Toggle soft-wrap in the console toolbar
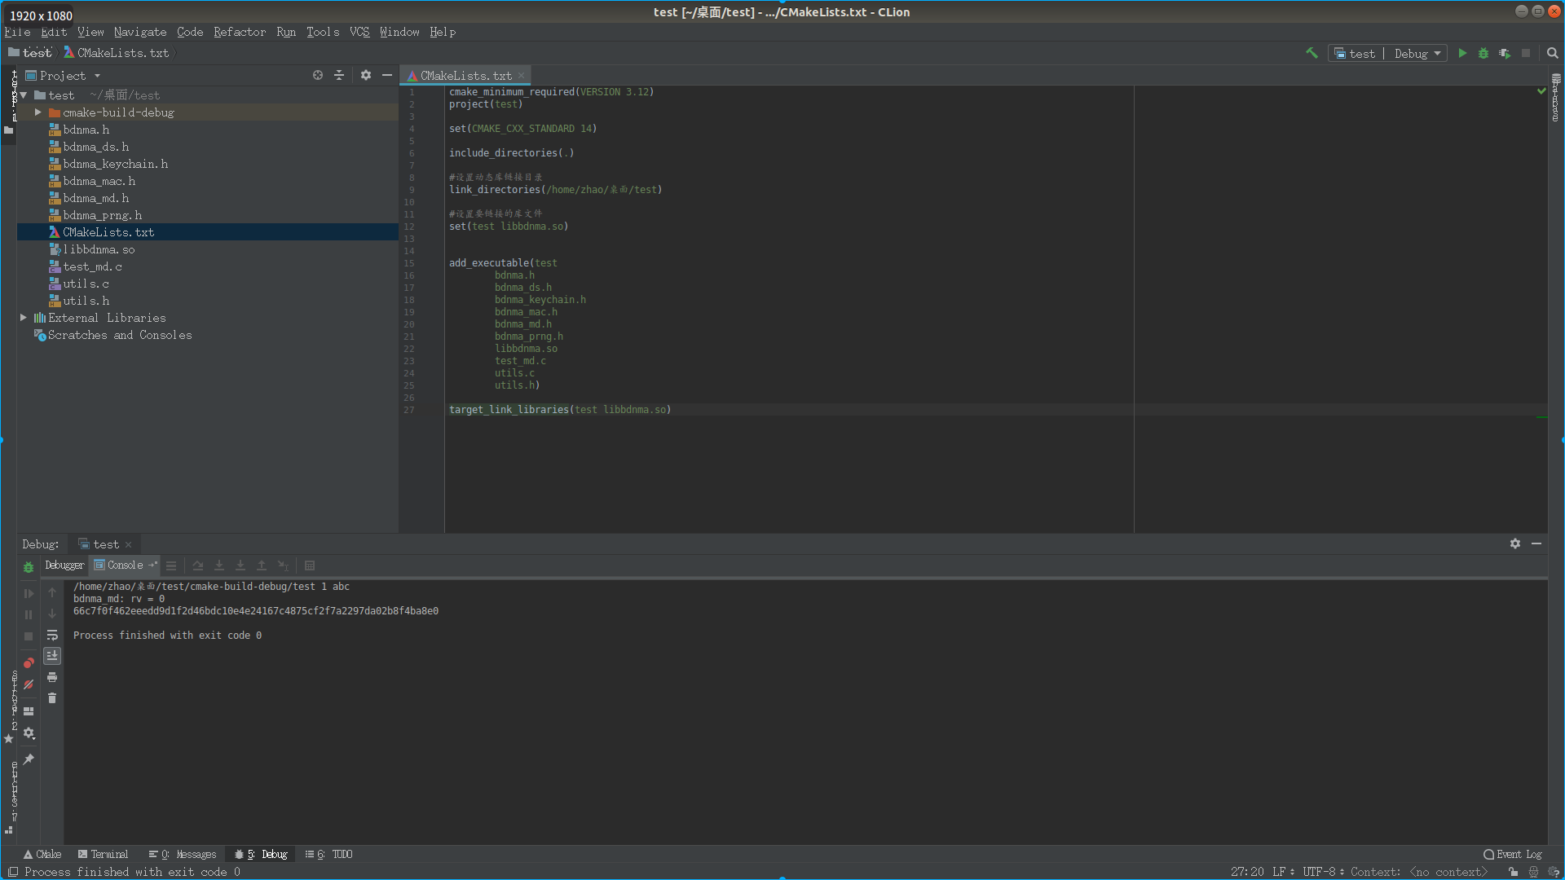1565x880 pixels. click(x=52, y=634)
